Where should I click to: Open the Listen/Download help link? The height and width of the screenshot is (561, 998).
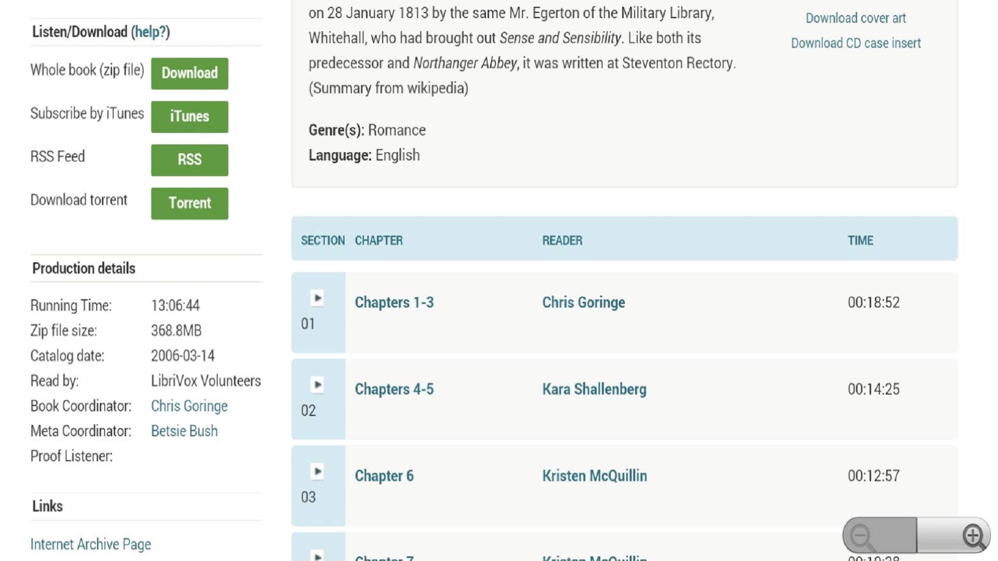tap(150, 32)
